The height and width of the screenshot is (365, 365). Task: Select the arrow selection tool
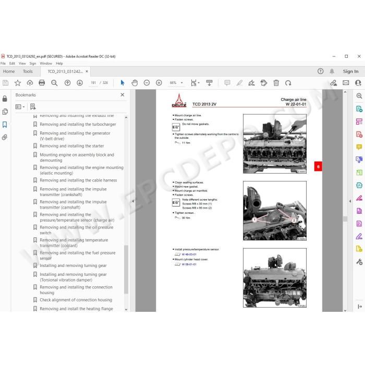pyautogui.click(x=123, y=83)
